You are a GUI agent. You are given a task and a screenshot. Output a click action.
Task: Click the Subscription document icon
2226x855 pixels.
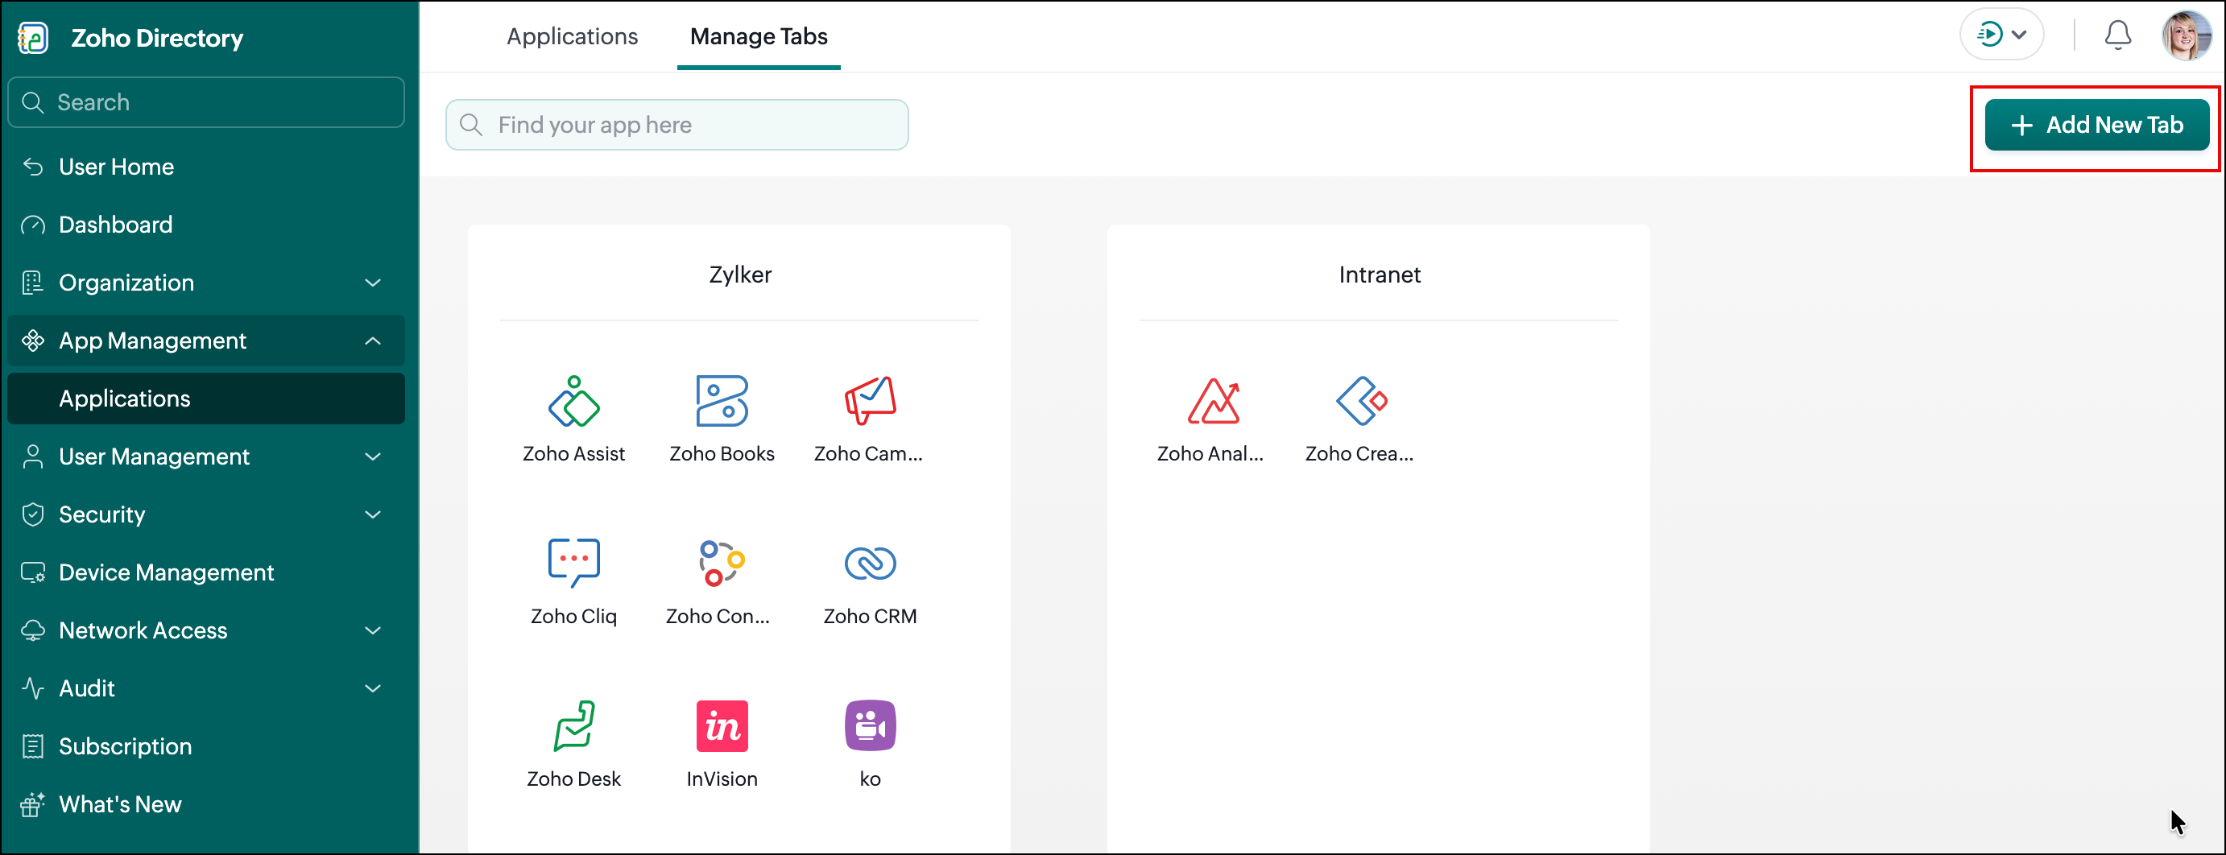coord(33,746)
